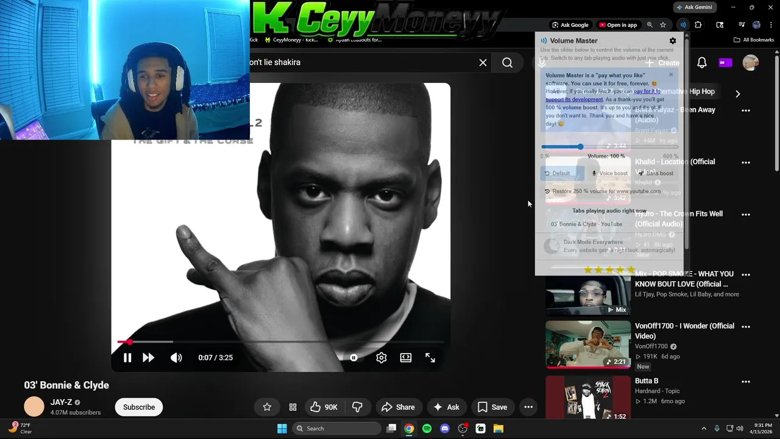Open options for Mix - POP SMOKE video
Image resolution: width=780 pixels, height=439 pixels.
(746, 274)
